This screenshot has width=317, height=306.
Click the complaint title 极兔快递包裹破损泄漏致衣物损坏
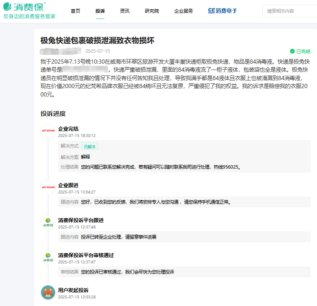point(97,40)
